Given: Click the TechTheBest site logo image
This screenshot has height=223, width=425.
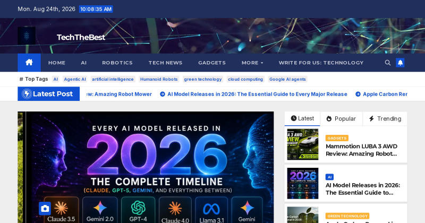Looking at the screenshot, I should (27, 36).
